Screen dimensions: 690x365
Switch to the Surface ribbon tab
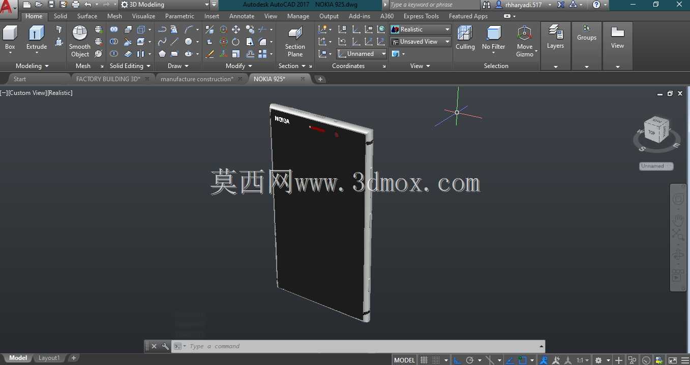click(87, 16)
